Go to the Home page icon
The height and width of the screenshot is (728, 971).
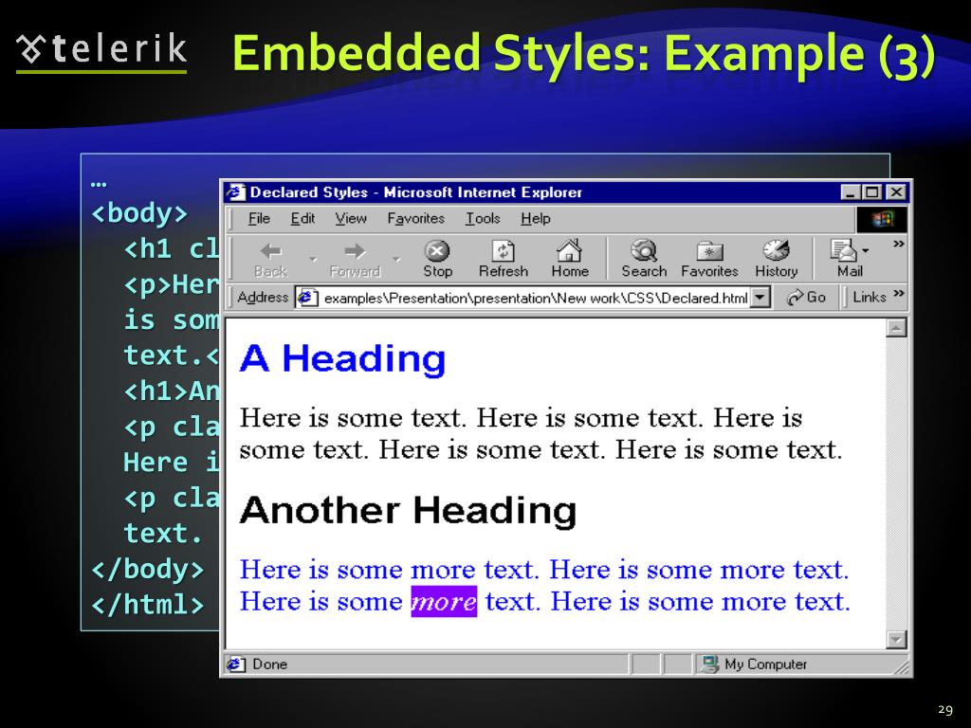(x=569, y=252)
